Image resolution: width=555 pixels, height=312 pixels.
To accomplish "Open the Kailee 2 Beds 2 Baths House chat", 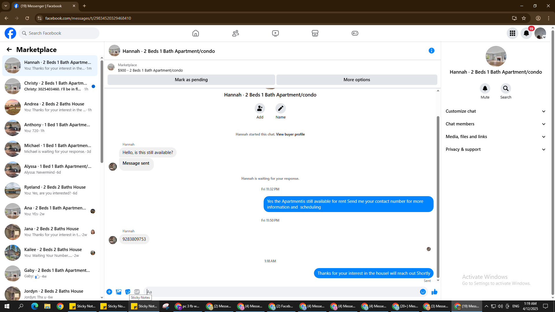I will click(50, 253).
